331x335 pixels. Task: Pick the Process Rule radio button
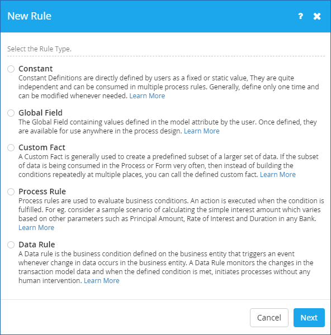[11, 192]
